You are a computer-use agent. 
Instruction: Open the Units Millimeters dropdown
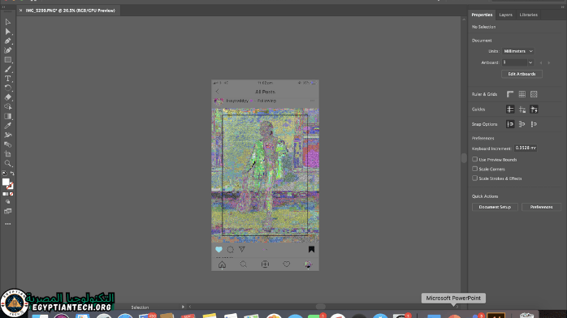517,51
